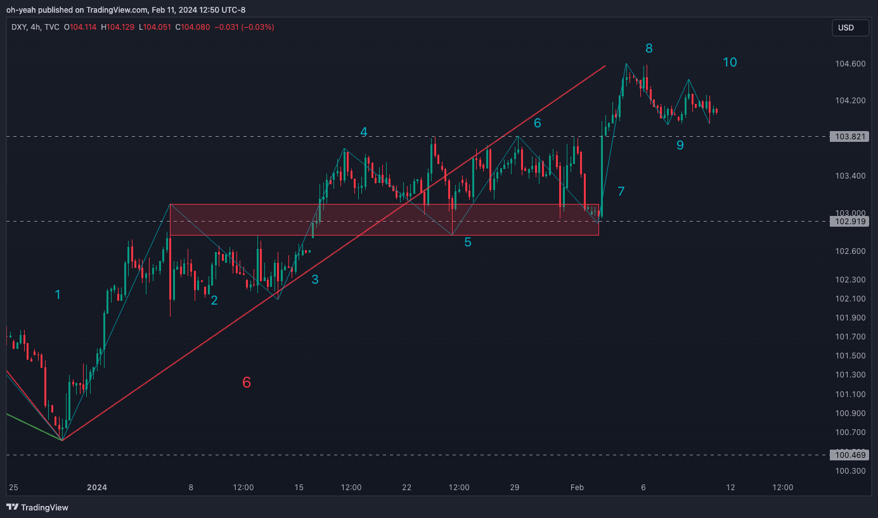Click the cyan wave label 5

pyautogui.click(x=468, y=242)
